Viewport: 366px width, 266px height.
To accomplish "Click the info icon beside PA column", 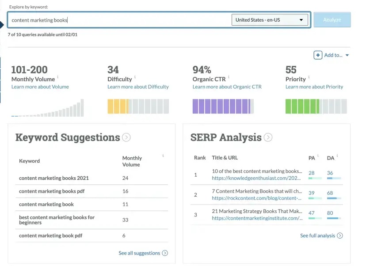I will (x=318, y=156).
